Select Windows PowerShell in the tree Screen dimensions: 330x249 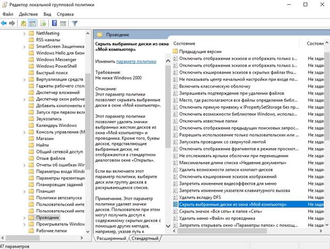pos(56,66)
